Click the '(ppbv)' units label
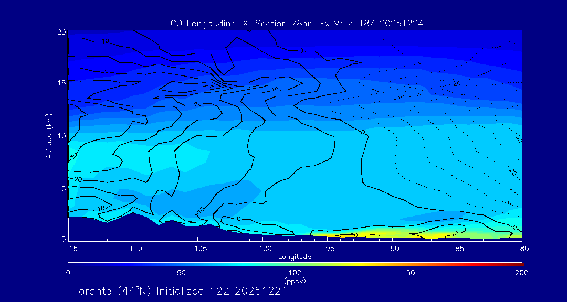Screen dimensions: 567x302 [295, 281]
